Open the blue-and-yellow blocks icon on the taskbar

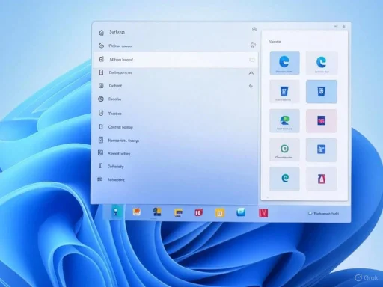(x=157, y=212)
